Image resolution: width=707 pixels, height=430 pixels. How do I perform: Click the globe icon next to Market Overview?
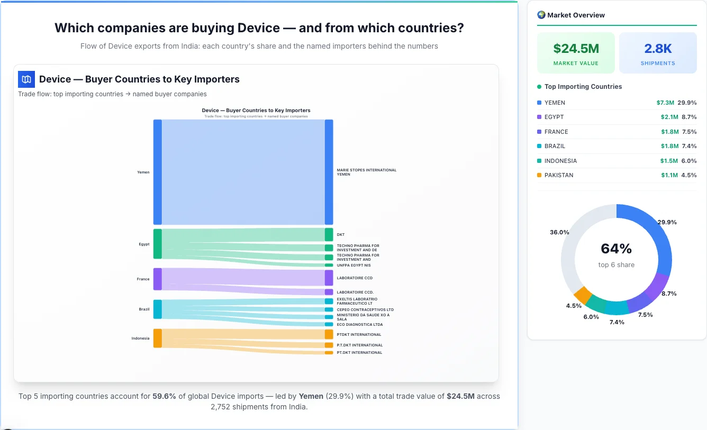541,15
